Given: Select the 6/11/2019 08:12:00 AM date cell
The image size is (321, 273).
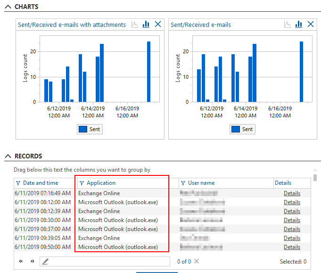Looking at the screenshot, I should coord(42,202).
